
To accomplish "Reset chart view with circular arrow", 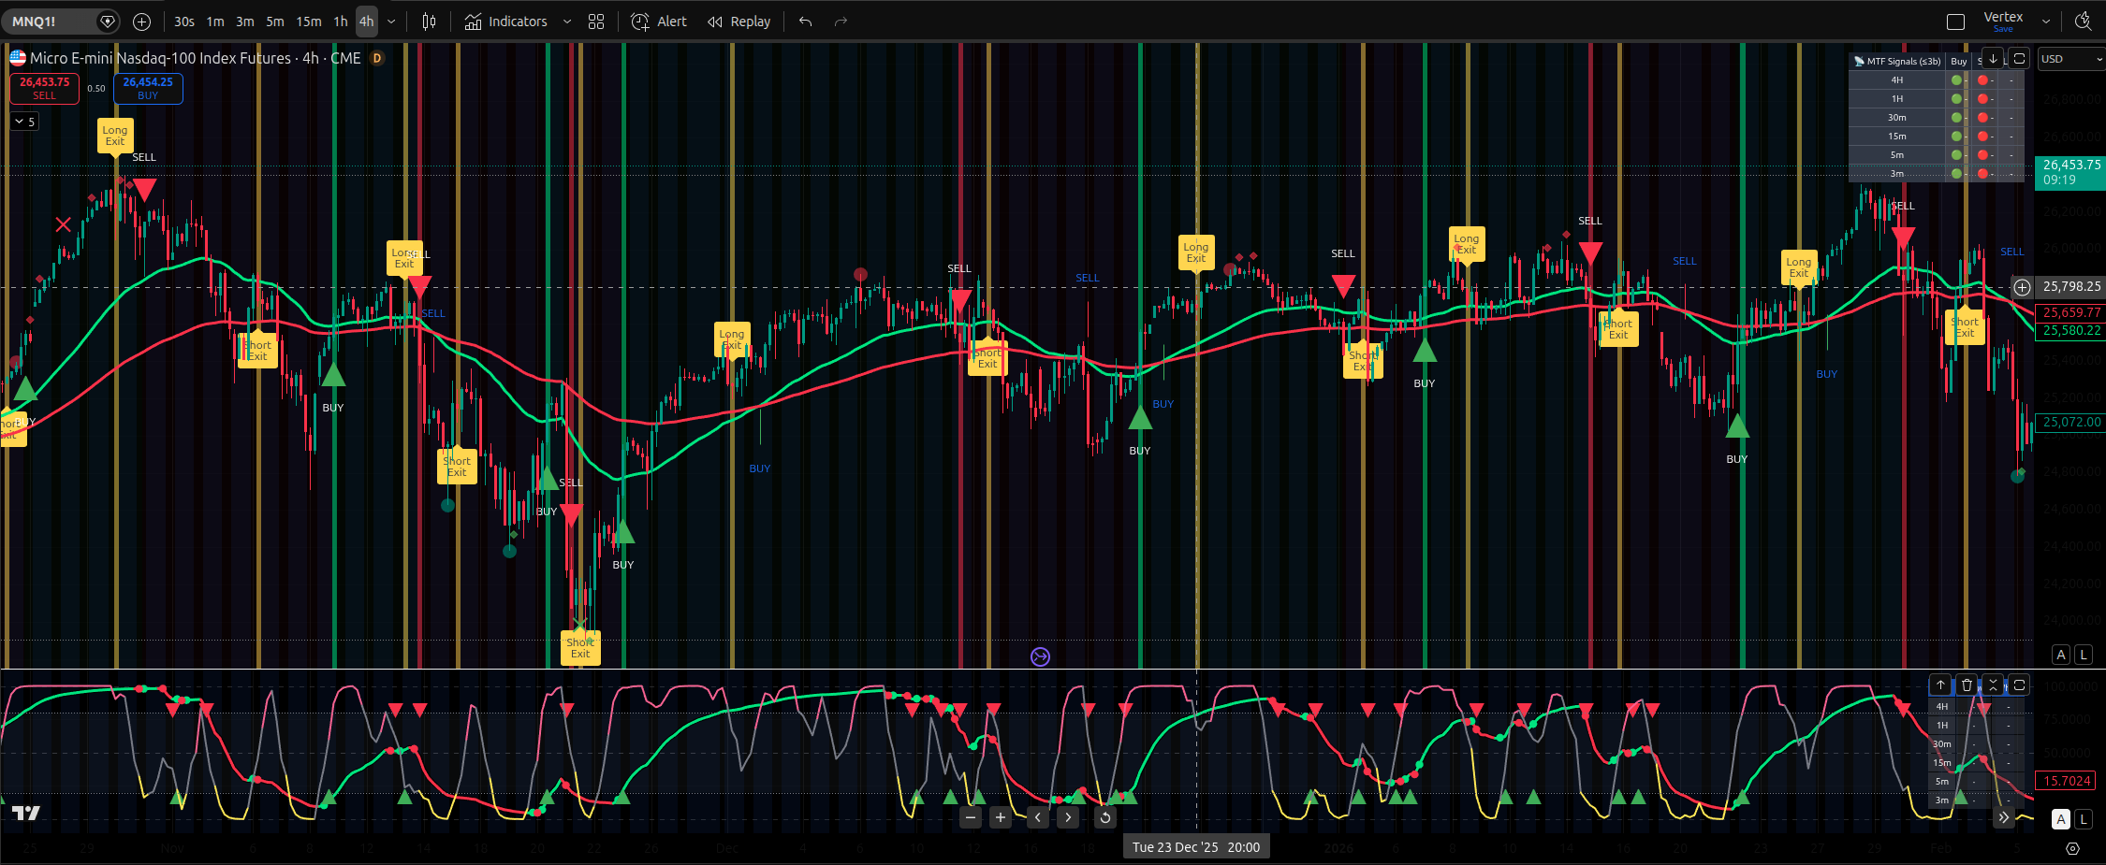I will click(1105, 818).
